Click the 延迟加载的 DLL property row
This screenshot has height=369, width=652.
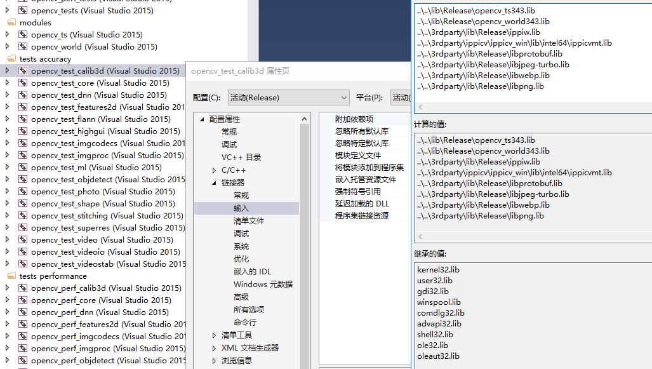coord(366,203)
